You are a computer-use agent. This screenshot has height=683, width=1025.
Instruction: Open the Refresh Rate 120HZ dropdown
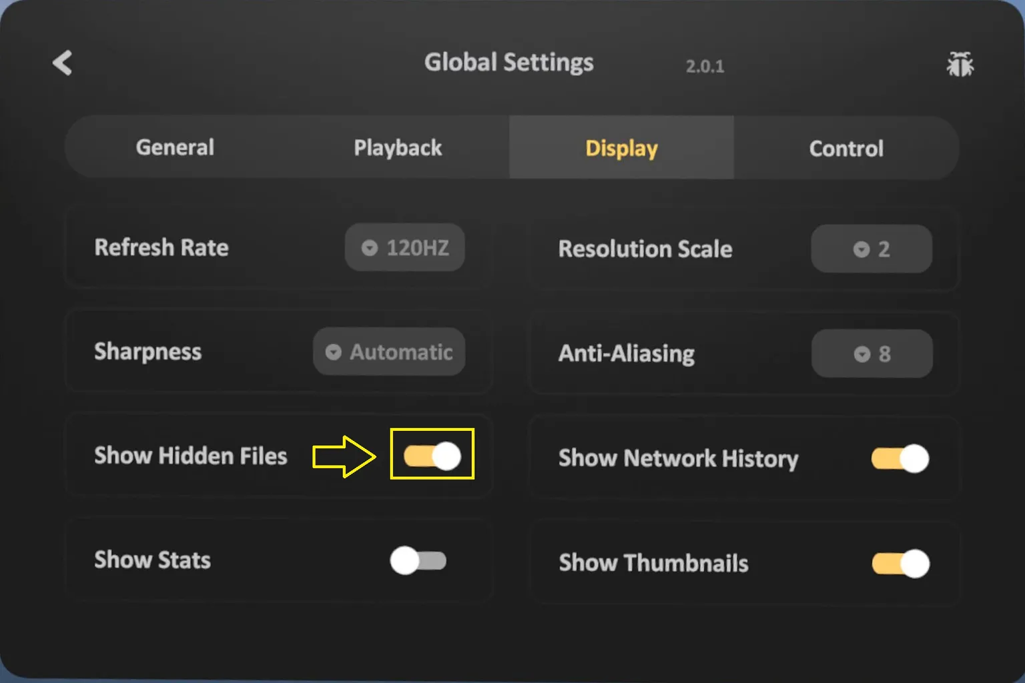coord(404,247)
